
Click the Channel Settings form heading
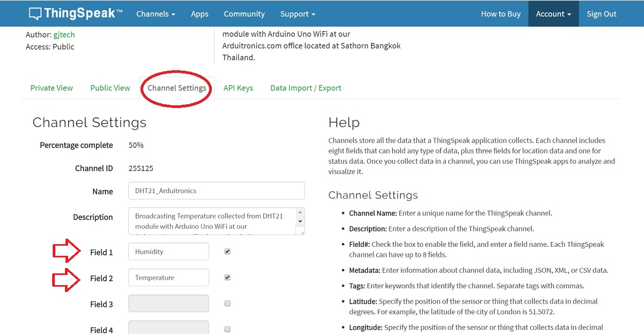89,122
